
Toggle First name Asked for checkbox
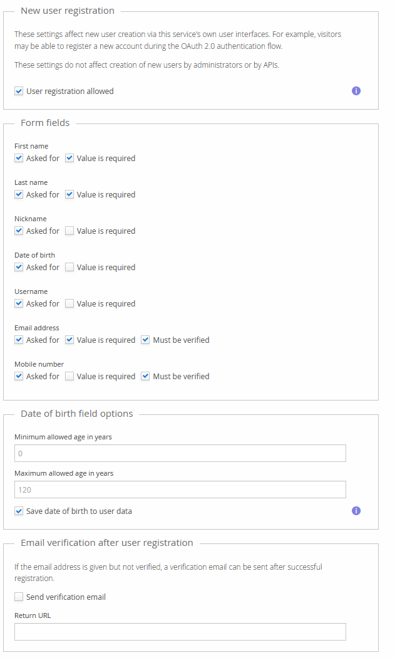19,158
